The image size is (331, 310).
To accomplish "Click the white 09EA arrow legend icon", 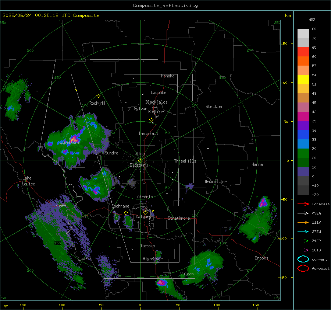I will pyautogui.click(x=303, y=213).
